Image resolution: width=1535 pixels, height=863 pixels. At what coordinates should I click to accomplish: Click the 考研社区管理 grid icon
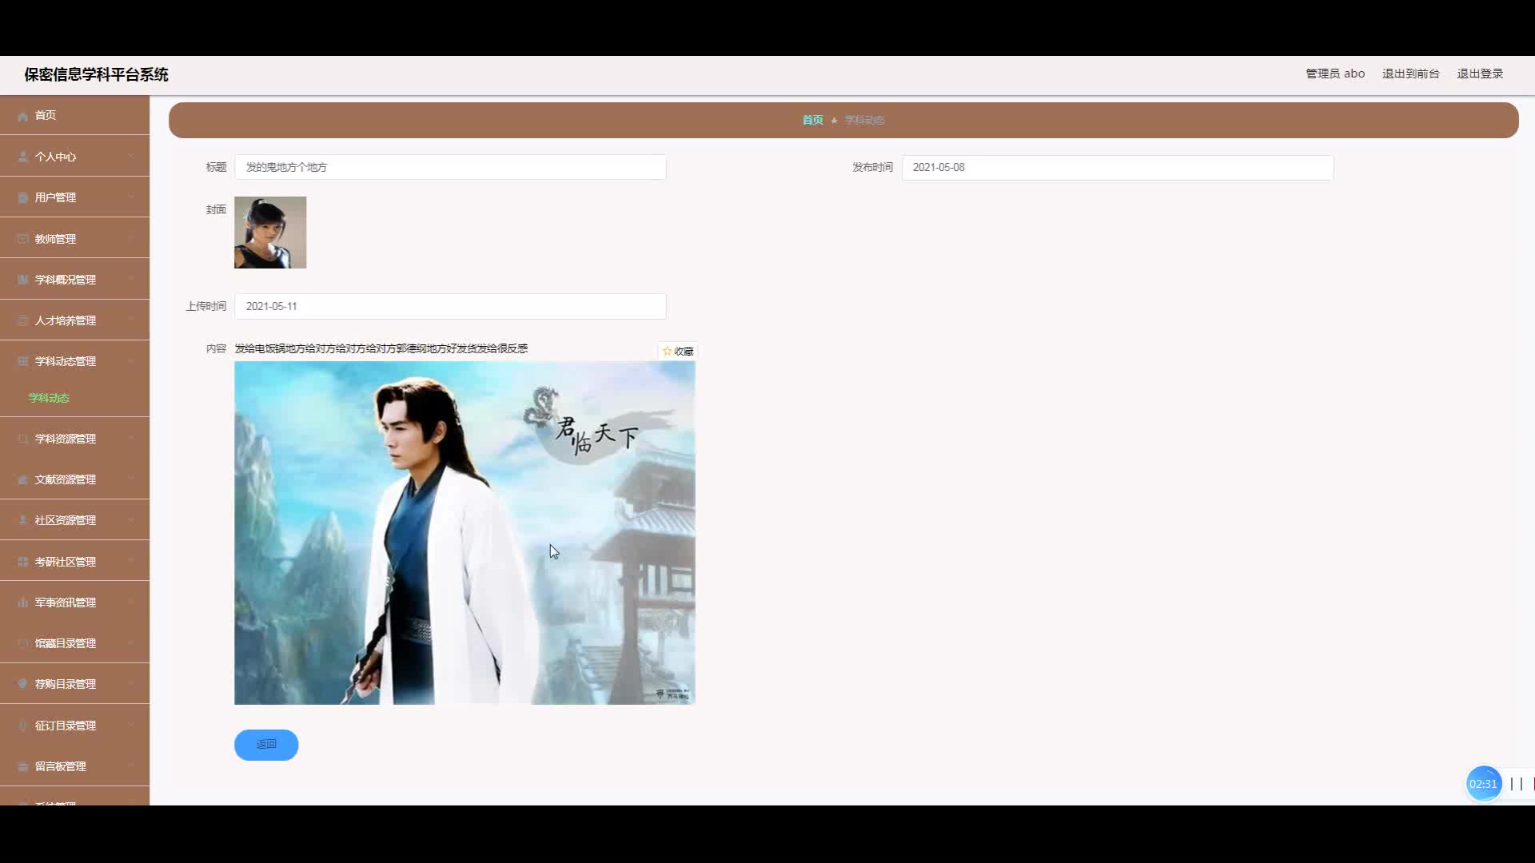pyautogui.click(x=22, y=562)
